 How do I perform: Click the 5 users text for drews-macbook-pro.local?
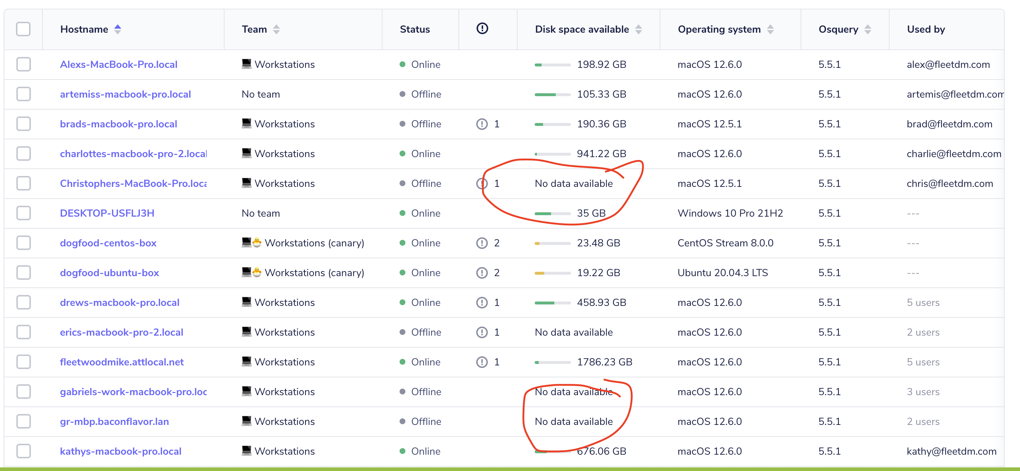coord(923,303)
